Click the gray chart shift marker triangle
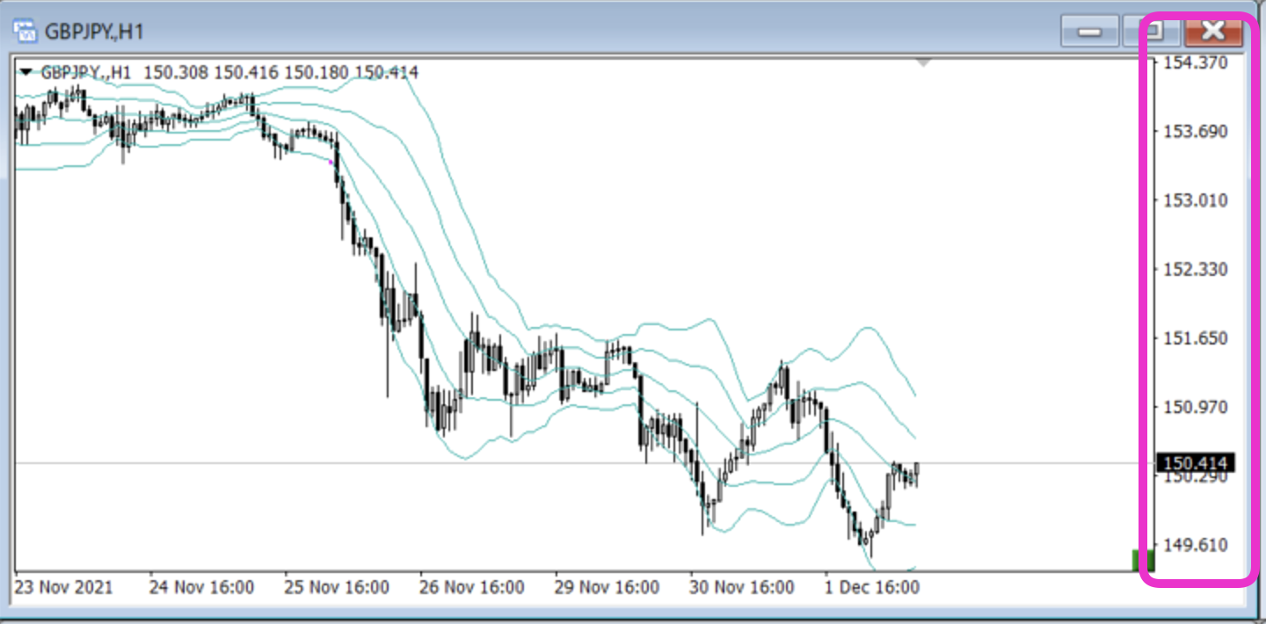The image size is (1266, 624). [922, 63]
